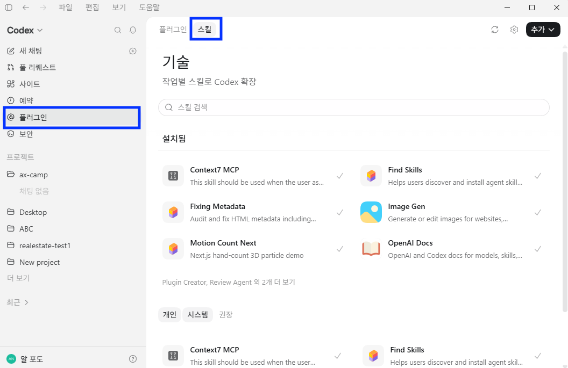Toggle checkmark for lower Context7 MCP
Screen dimensions: 568x368
point(338,356)
